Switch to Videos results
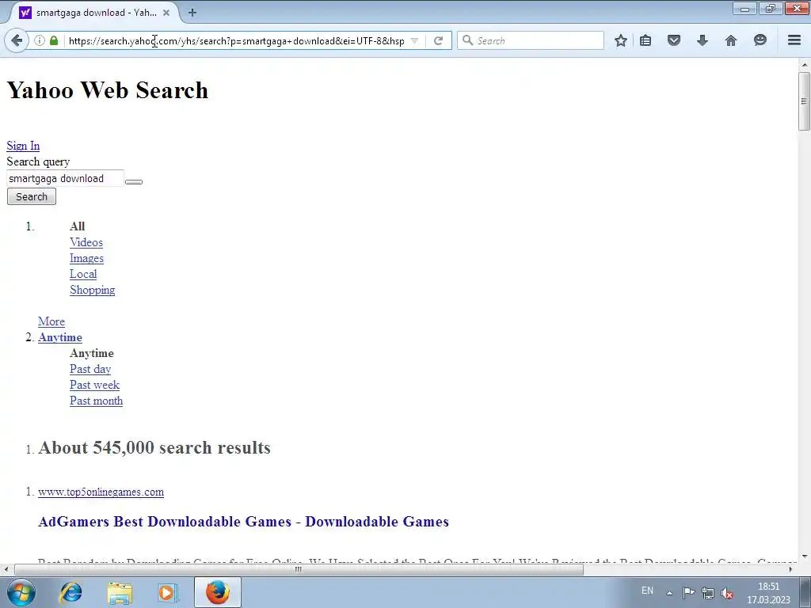Image resolution: width=811 pixels, height=608 pixels. (x=86, y=242)
